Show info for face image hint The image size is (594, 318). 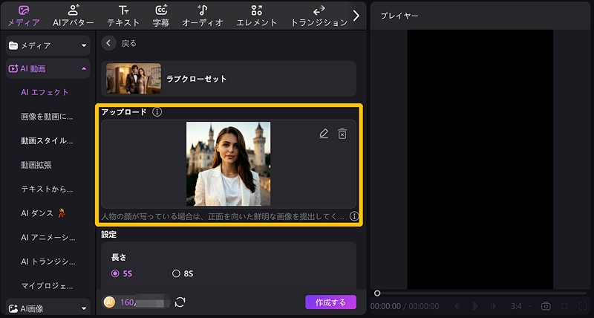(354, 216)
